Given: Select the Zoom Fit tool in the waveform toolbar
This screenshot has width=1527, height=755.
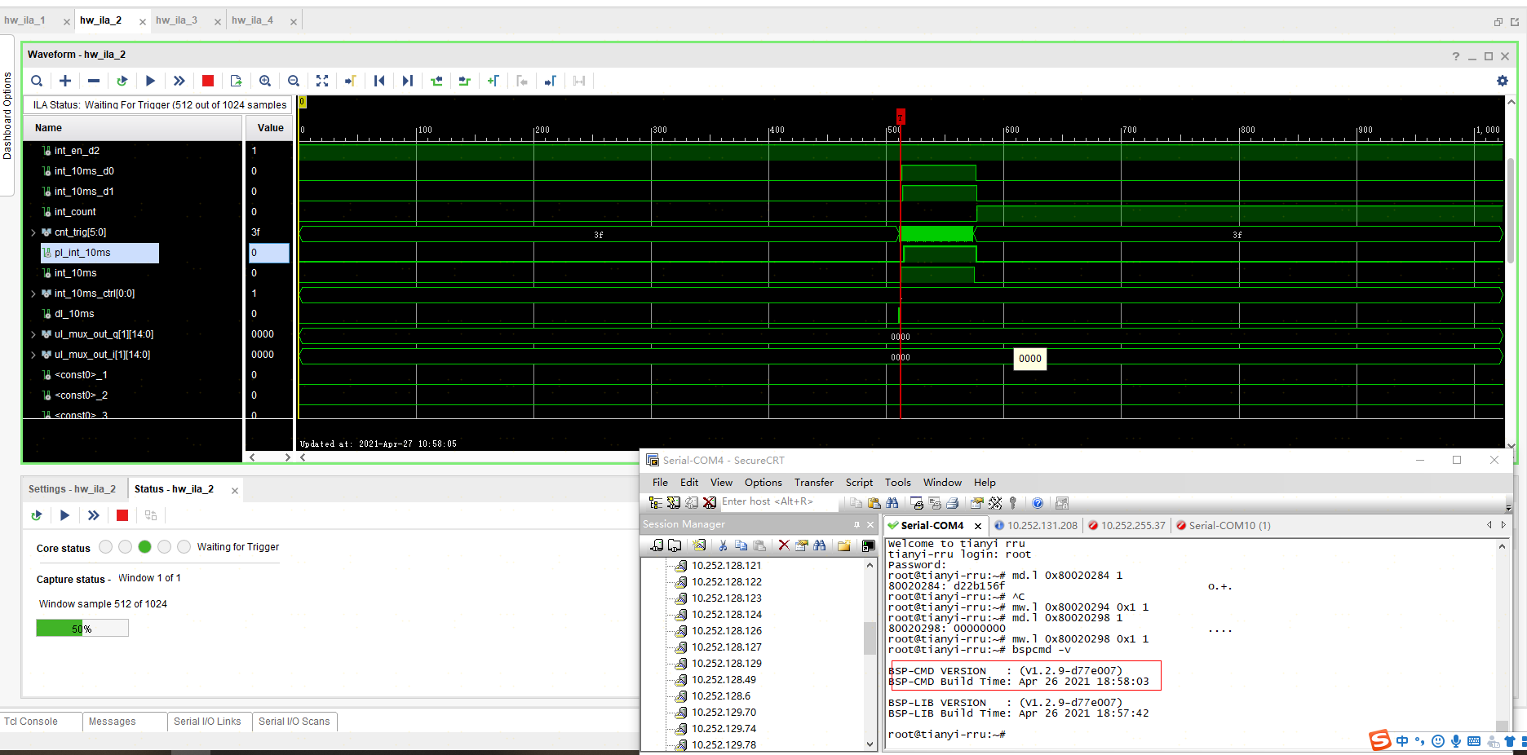Looking at the screenshot, I should pyautogui.click(x=322, y=81).
